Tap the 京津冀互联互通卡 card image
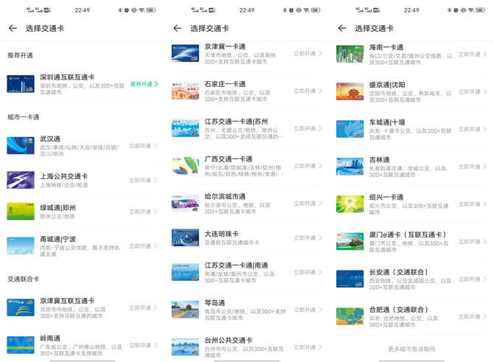The width and height of the screenshot is (494, 362). [21, 307]
